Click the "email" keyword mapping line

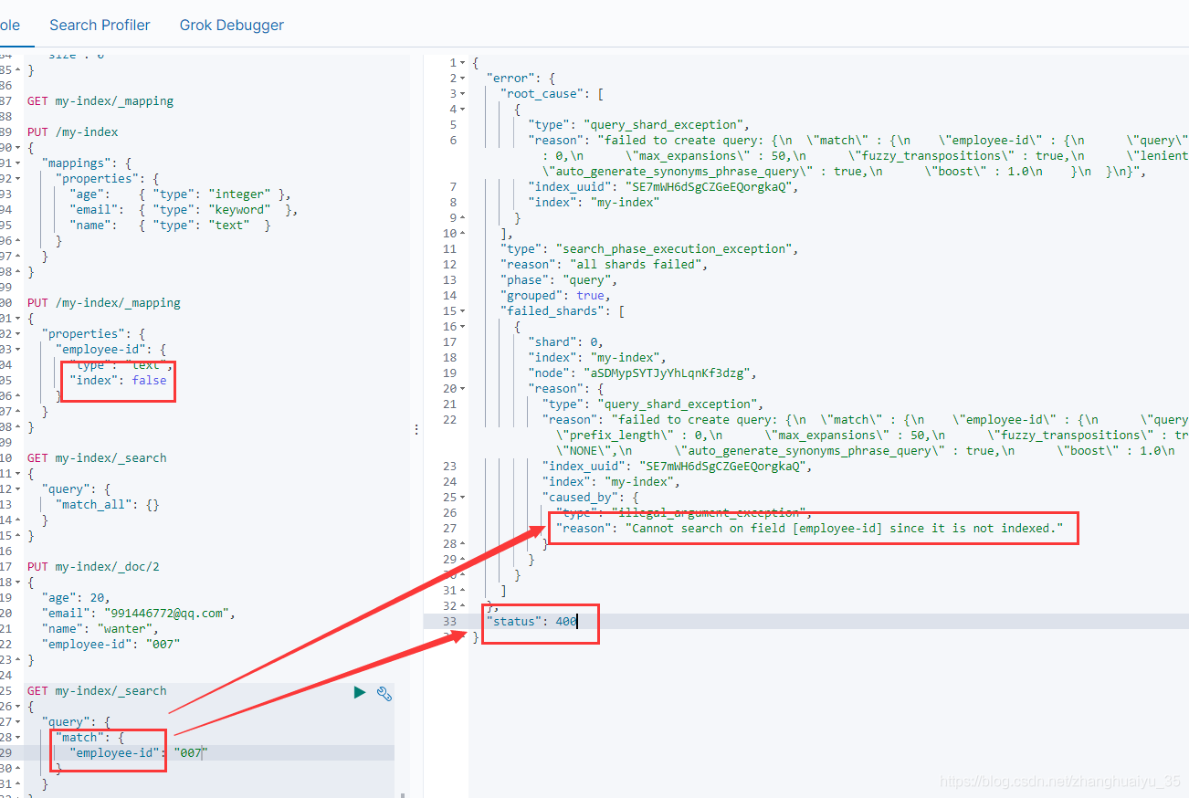click(183, 209)
